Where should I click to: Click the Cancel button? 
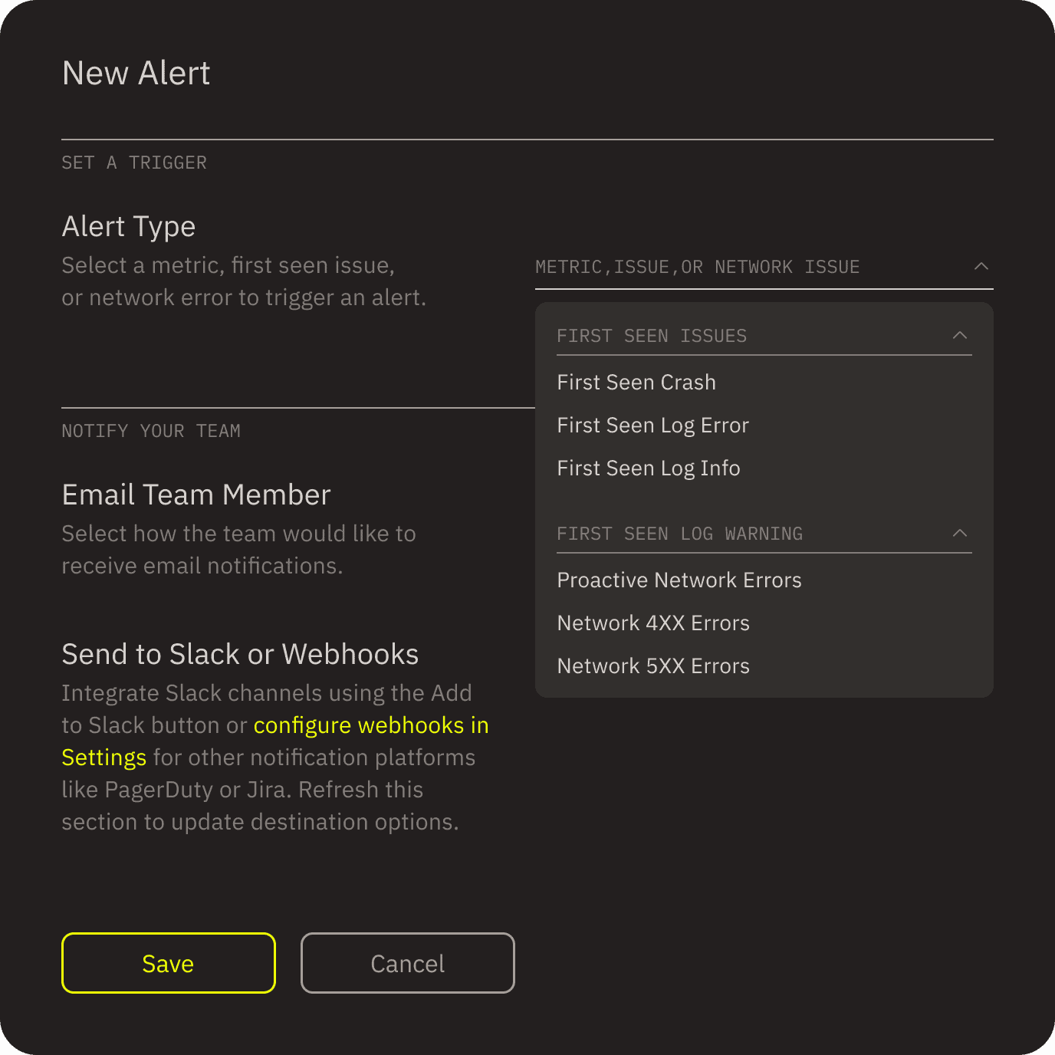(407, 963)
